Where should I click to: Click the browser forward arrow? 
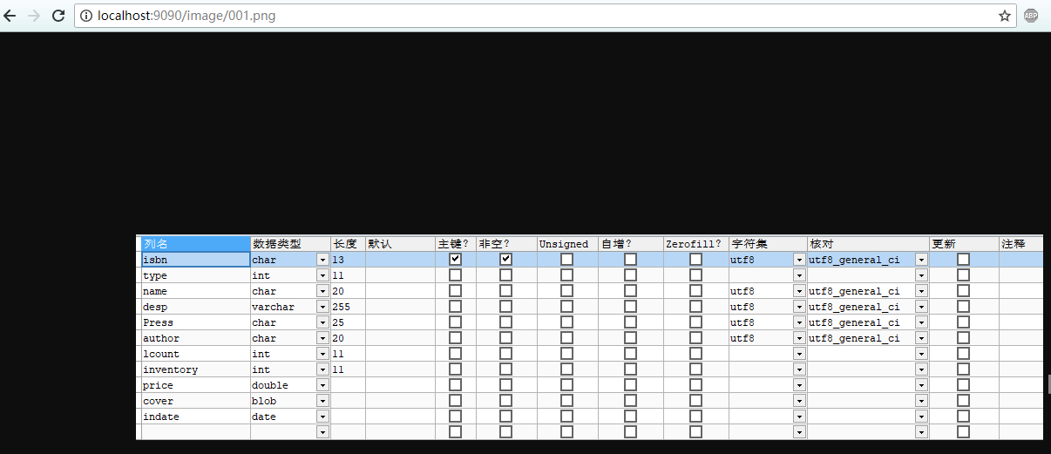(x=34, y=16)
